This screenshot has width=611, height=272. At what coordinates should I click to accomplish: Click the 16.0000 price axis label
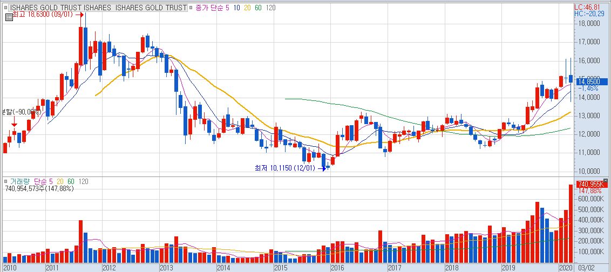point(589,61)
